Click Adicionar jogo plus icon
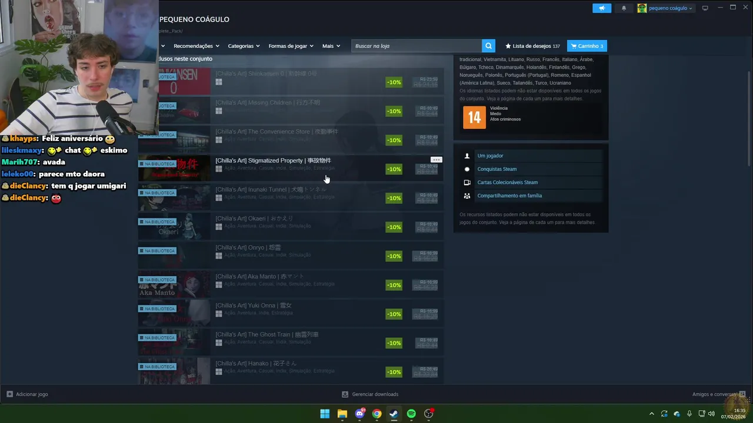 click(x=9, y=394)
